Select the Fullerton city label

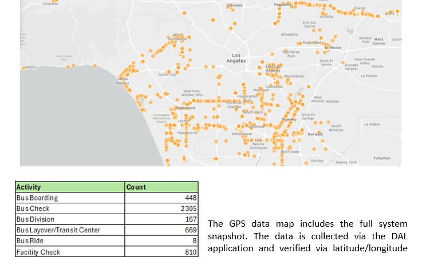[381, 158]
